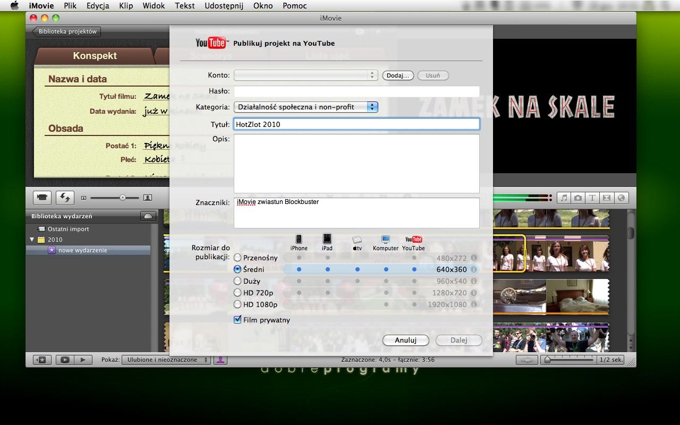Open the Ulubione i nieoznaczone filter dropdown
The image size is (680, 425).
click(165, 360)
